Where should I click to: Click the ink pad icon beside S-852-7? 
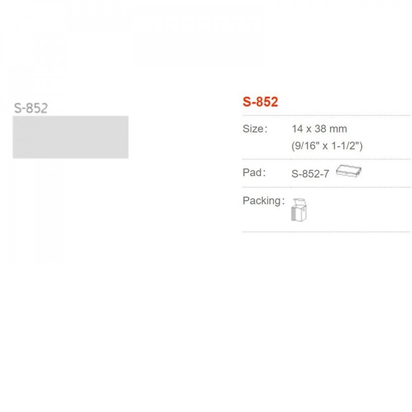pyautogui.click(x=349, y=171)
